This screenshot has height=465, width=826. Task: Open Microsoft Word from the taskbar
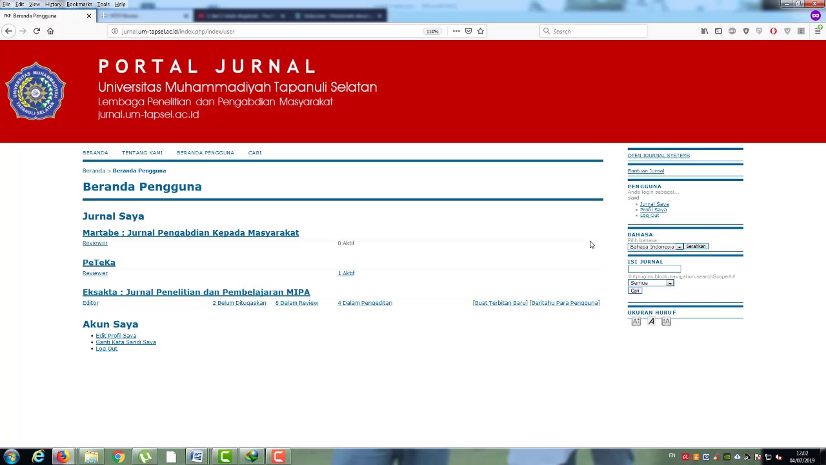point(197,457)
